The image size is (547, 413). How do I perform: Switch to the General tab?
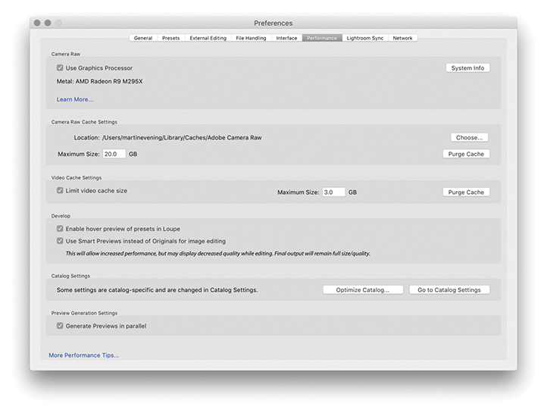[142, 38]
